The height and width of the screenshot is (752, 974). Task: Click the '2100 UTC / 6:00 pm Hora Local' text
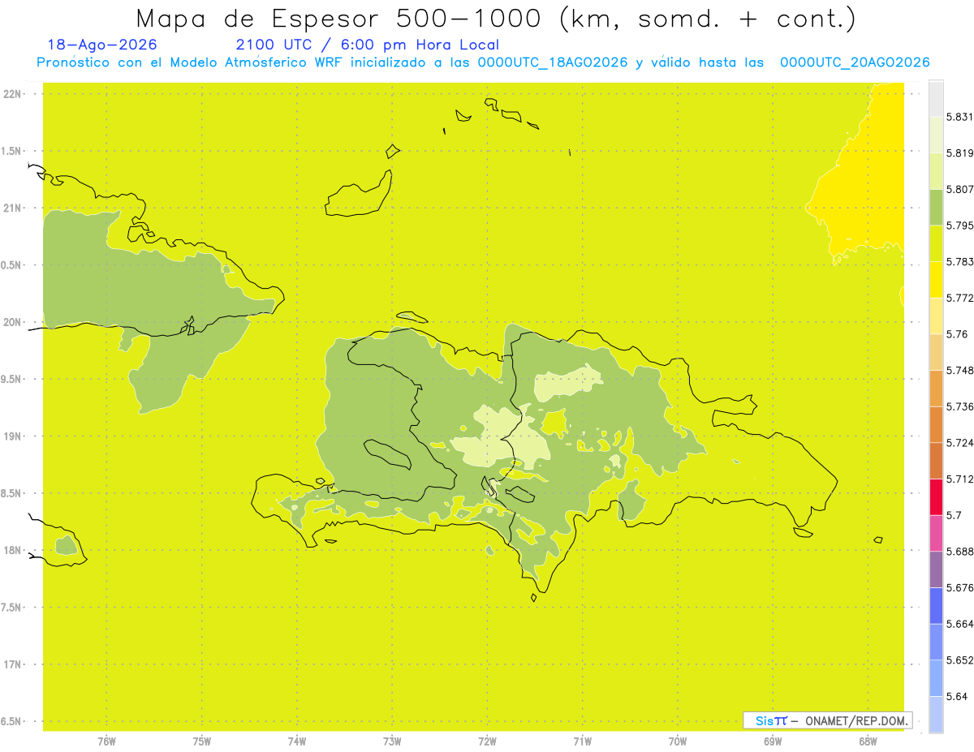click(x=368, y=45)
